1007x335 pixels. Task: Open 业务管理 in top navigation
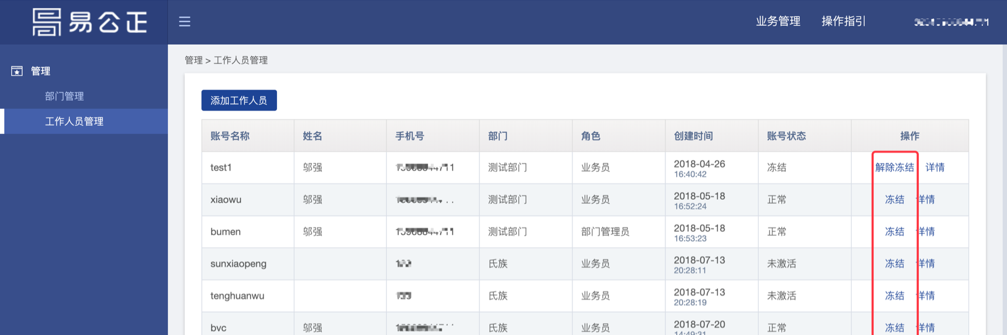point(777,22)
